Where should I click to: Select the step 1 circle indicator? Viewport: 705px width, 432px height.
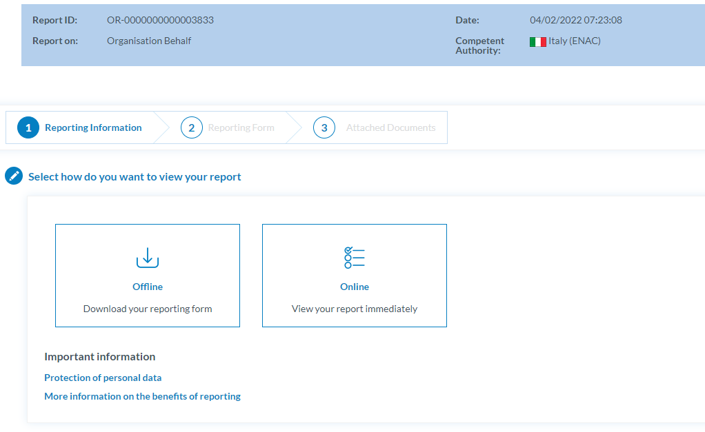pos(28,128)
